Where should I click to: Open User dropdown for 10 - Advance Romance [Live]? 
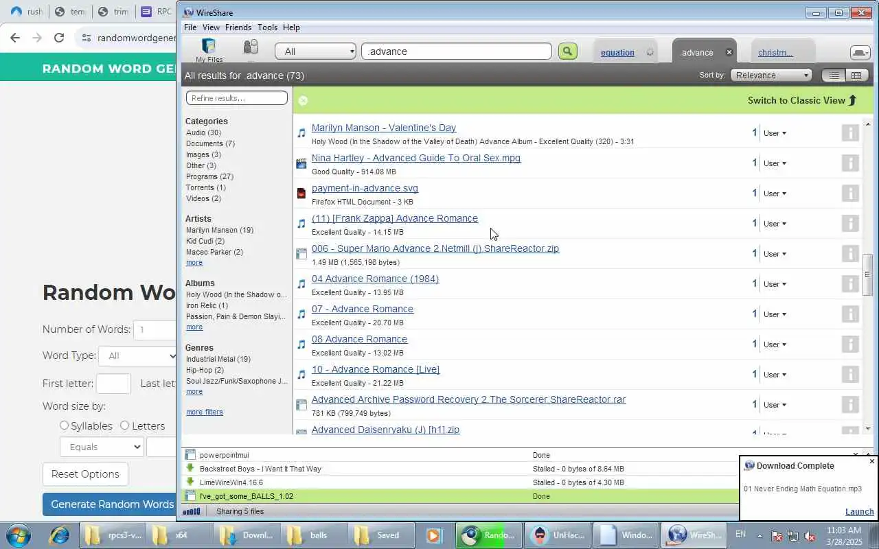(775, 375)
